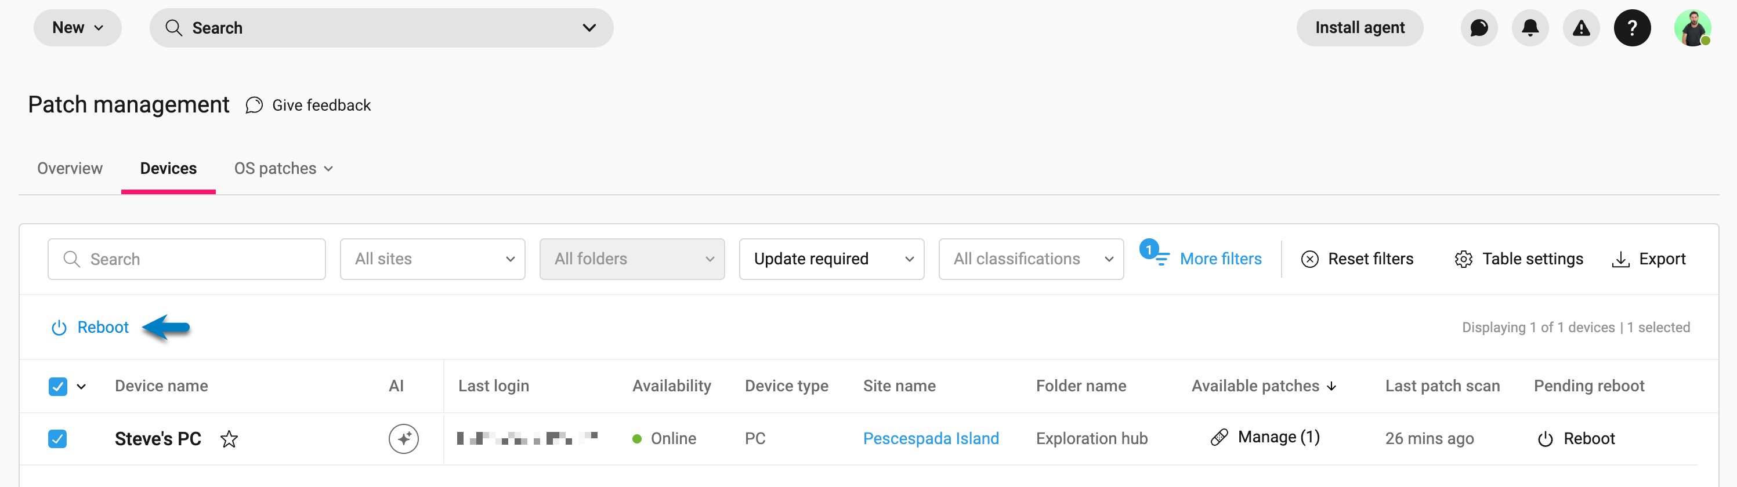The image size is (1737, 487).
Task: Focus the devices Search input field
Action: tap(187, 259)
